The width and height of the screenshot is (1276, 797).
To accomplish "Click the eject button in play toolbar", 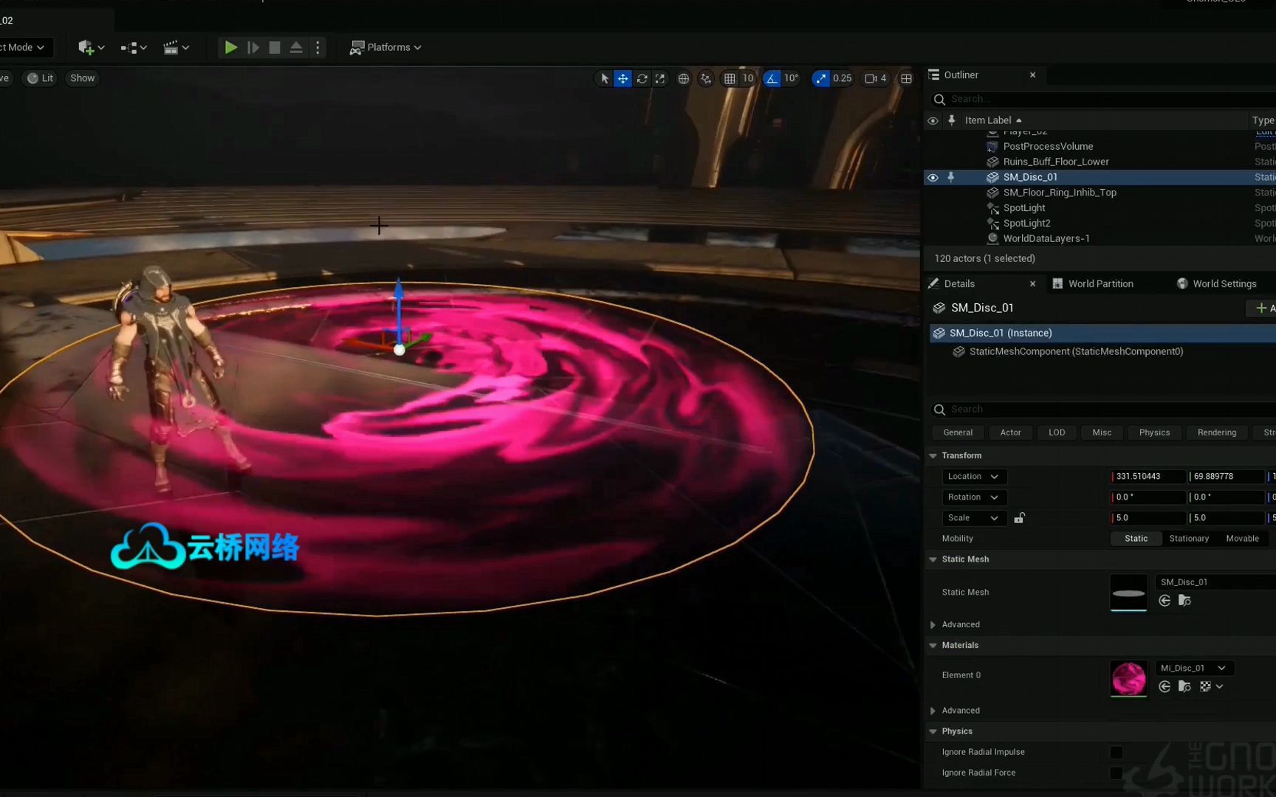I will [295, 47].
